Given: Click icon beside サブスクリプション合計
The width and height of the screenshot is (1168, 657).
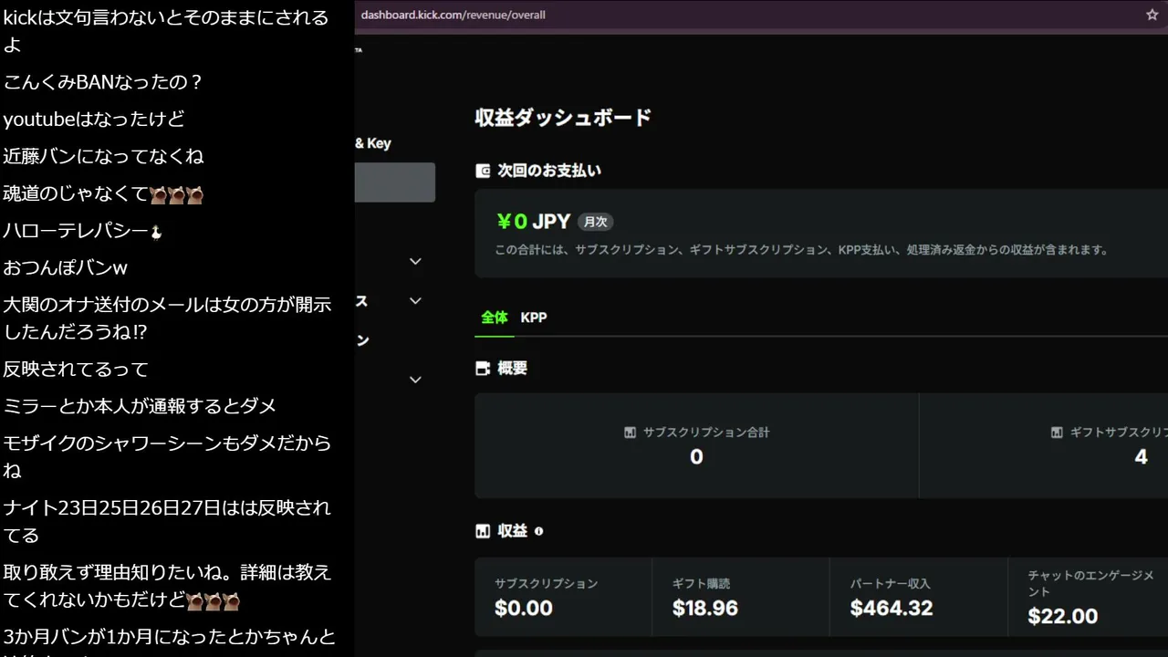Looking at the screenshot, I should tap(630, 433).
